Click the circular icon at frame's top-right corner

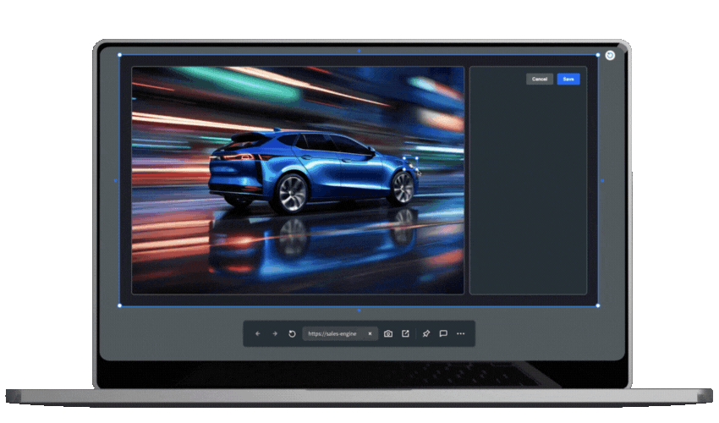click(611, 55)
